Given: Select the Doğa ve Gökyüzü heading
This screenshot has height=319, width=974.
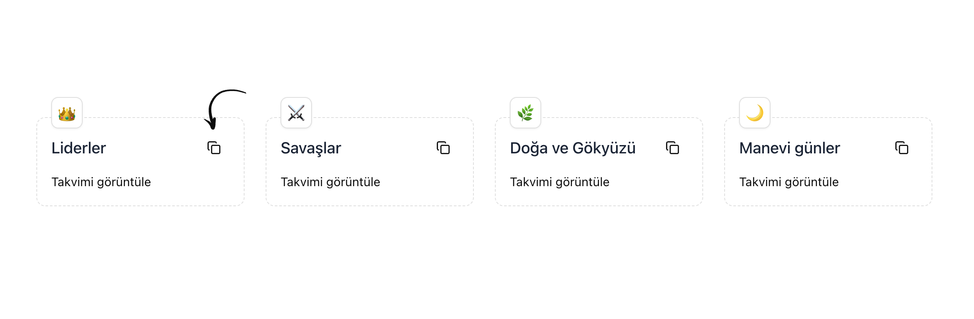Looking at the screenshot, I should [573, 148].
